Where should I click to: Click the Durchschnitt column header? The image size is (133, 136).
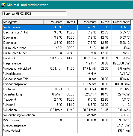tap(121, 22)
